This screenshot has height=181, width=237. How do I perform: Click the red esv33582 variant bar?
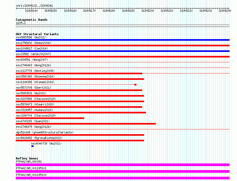pos(122,57)
